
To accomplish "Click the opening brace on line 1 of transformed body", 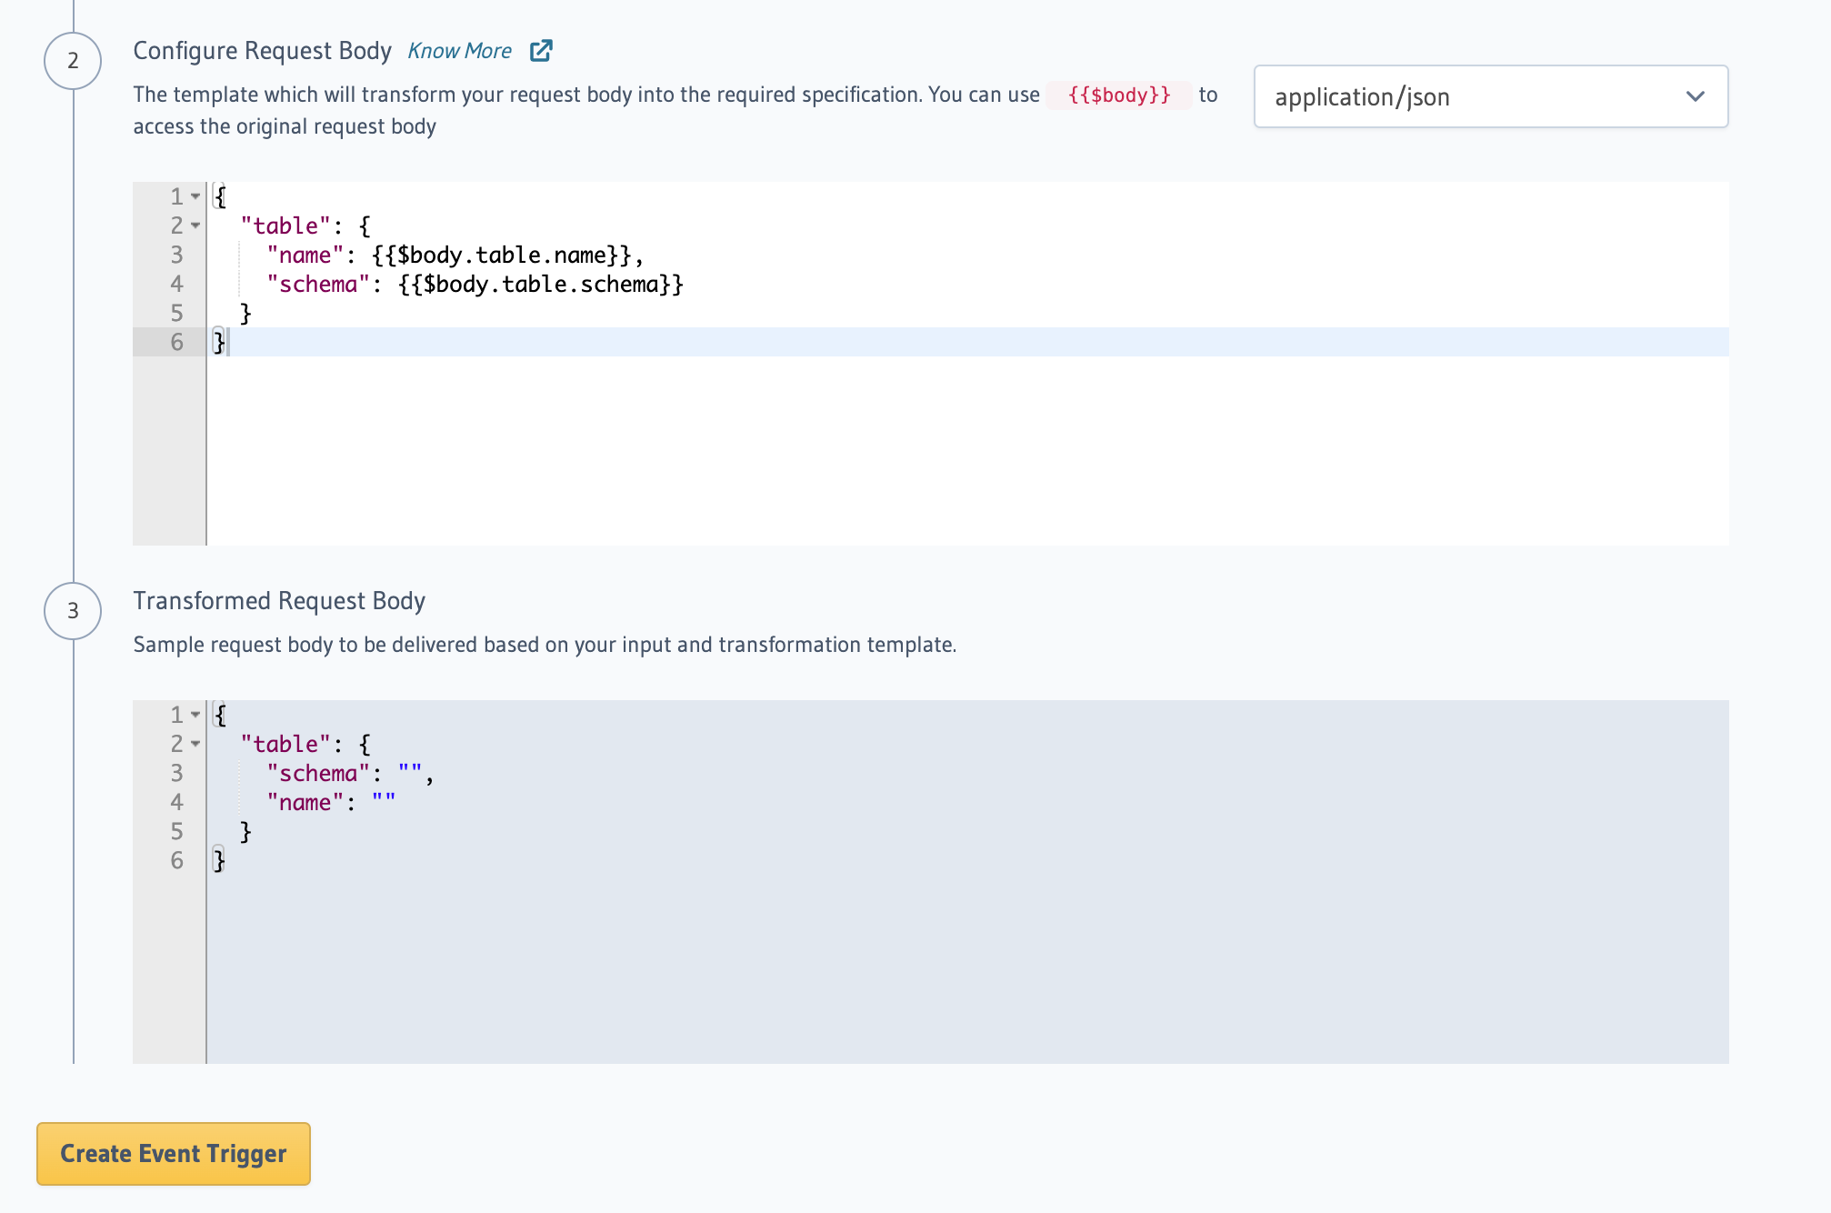I will coord(218,715).
